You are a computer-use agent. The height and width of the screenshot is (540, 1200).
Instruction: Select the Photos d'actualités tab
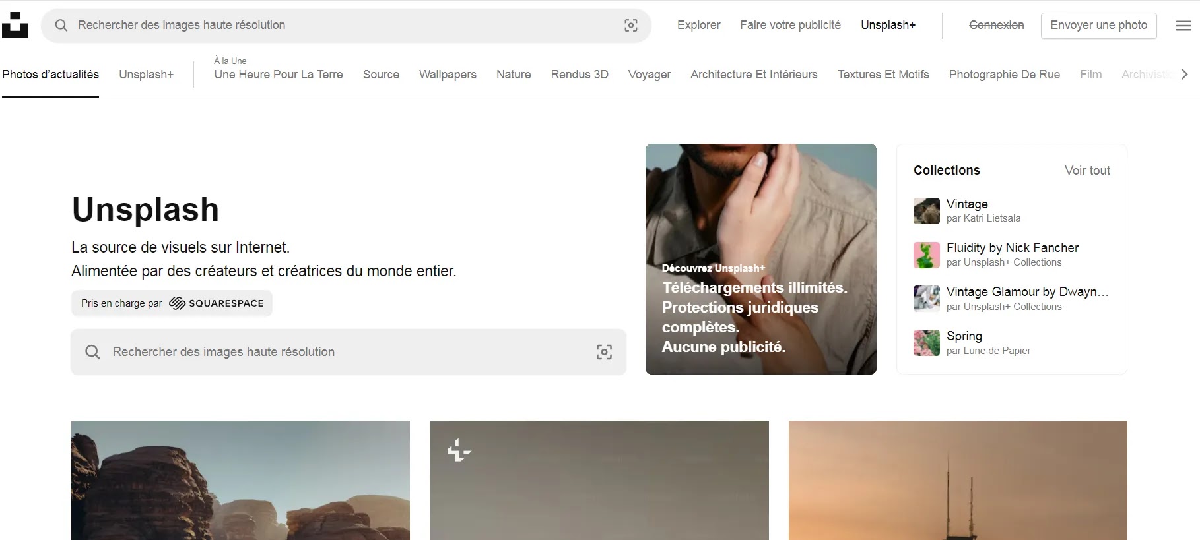click(51, 75)
